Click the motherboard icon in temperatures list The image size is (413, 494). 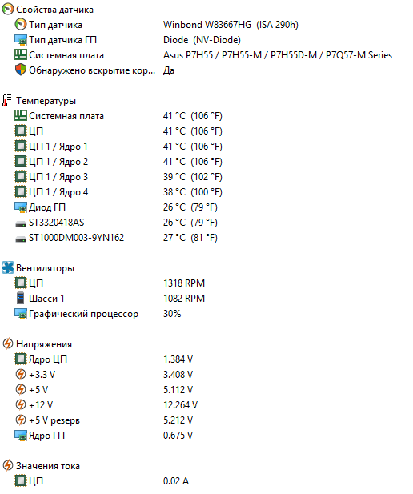(x=21, y=115)
